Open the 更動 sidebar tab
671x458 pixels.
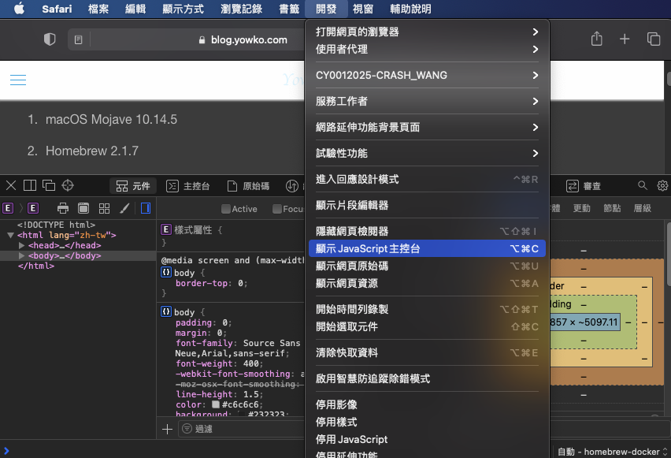(582, 208)
